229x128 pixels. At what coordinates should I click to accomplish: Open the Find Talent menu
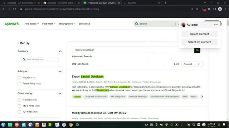point(31,24)
